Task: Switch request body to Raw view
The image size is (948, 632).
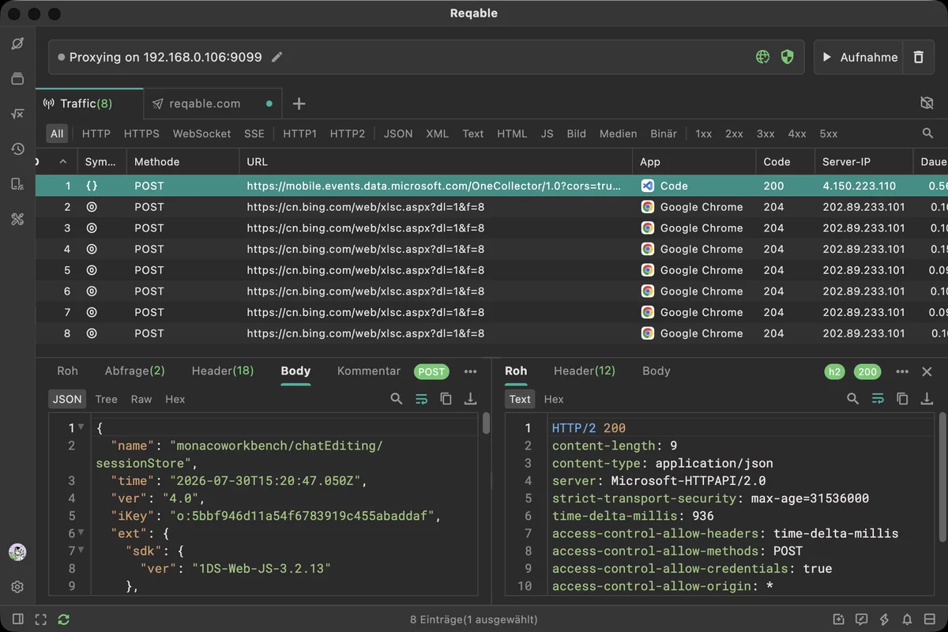Action: (141, 399)
